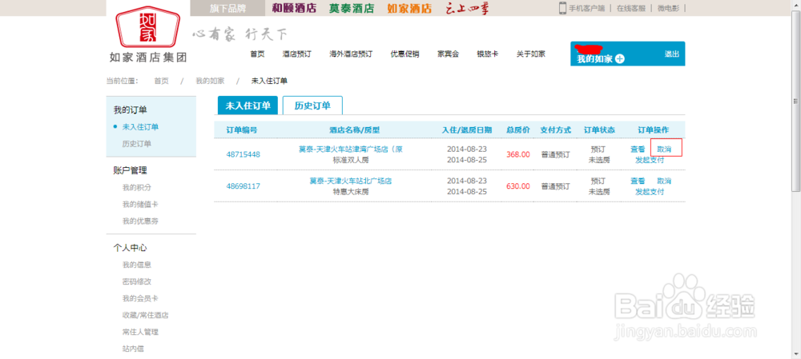This screenshot has width=801, height=359.
Task: Click the 368.00 total price
Action: click(518, 154)
